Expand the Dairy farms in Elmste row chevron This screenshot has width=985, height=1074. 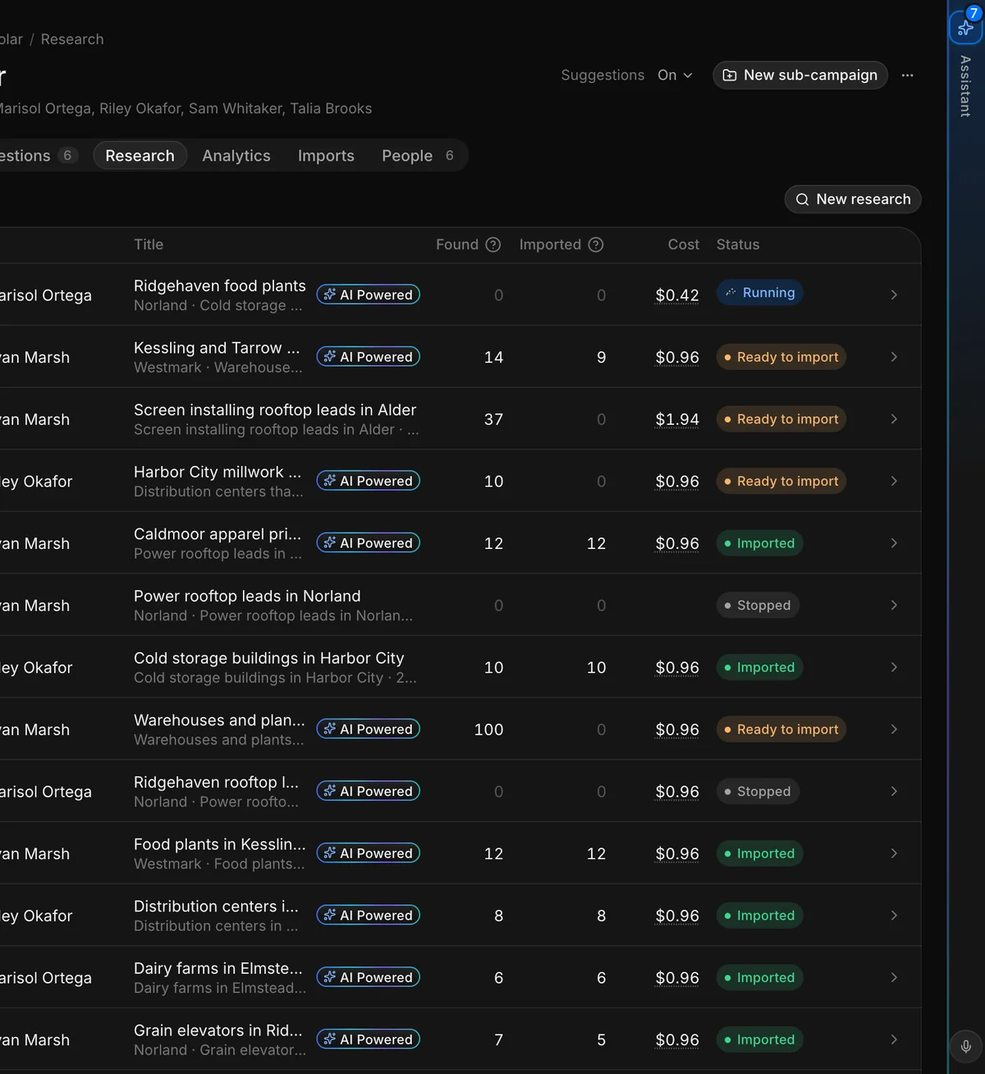click(894, 977)
